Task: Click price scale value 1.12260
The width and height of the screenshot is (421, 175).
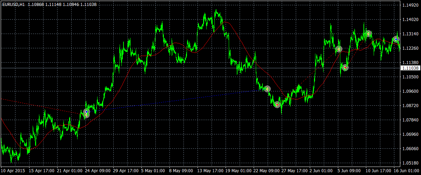Action: 411,48
